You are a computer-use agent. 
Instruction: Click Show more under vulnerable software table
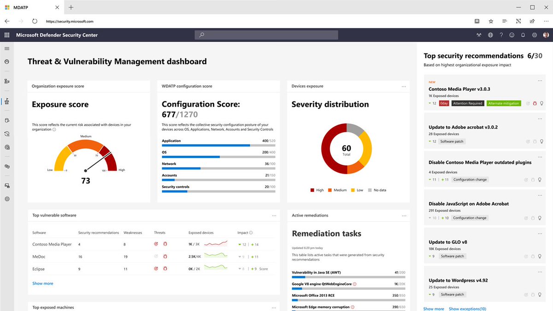click(43, 283)
